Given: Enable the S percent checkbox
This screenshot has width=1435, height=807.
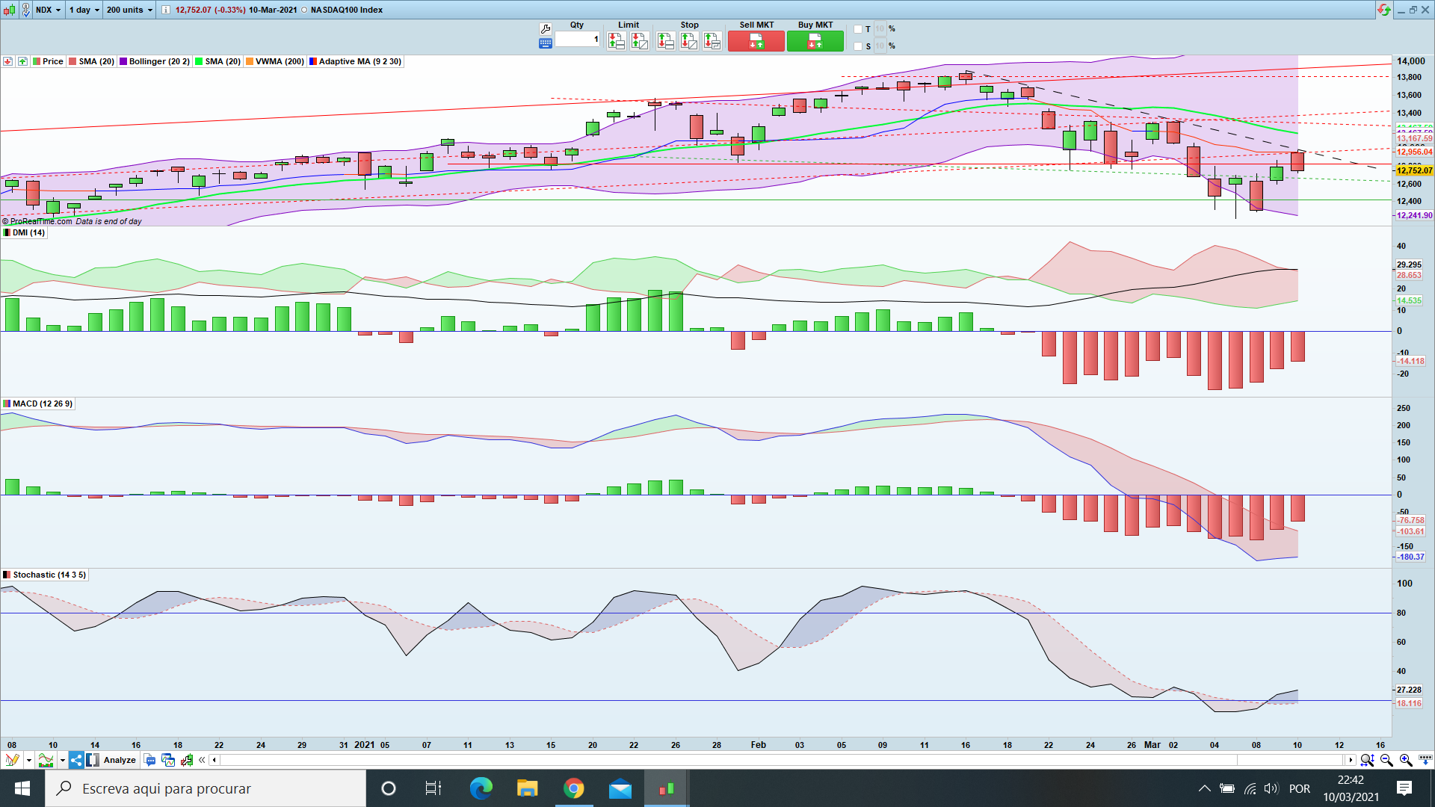Looking at the screenshot, I should (858, 46).
